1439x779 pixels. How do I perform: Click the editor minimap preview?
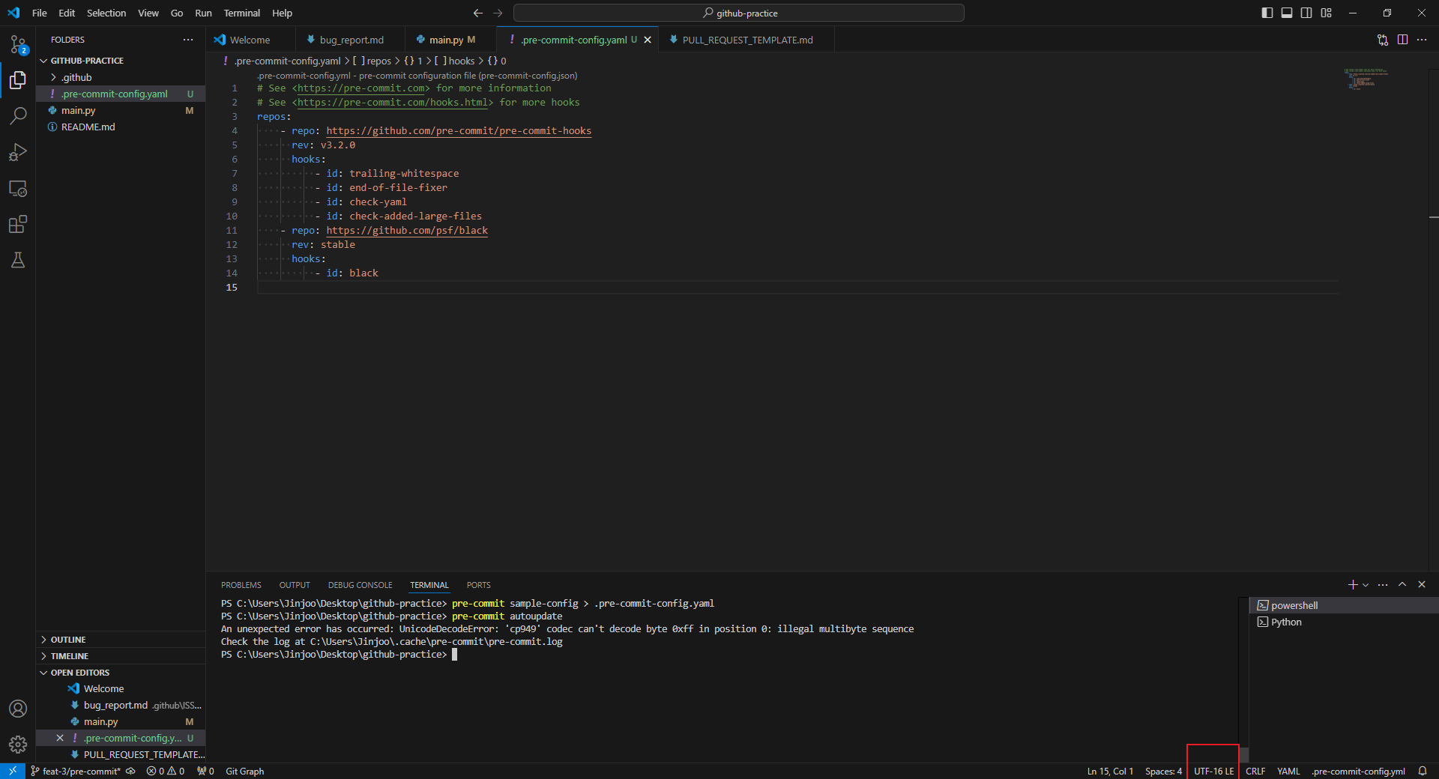(1368, 79)
